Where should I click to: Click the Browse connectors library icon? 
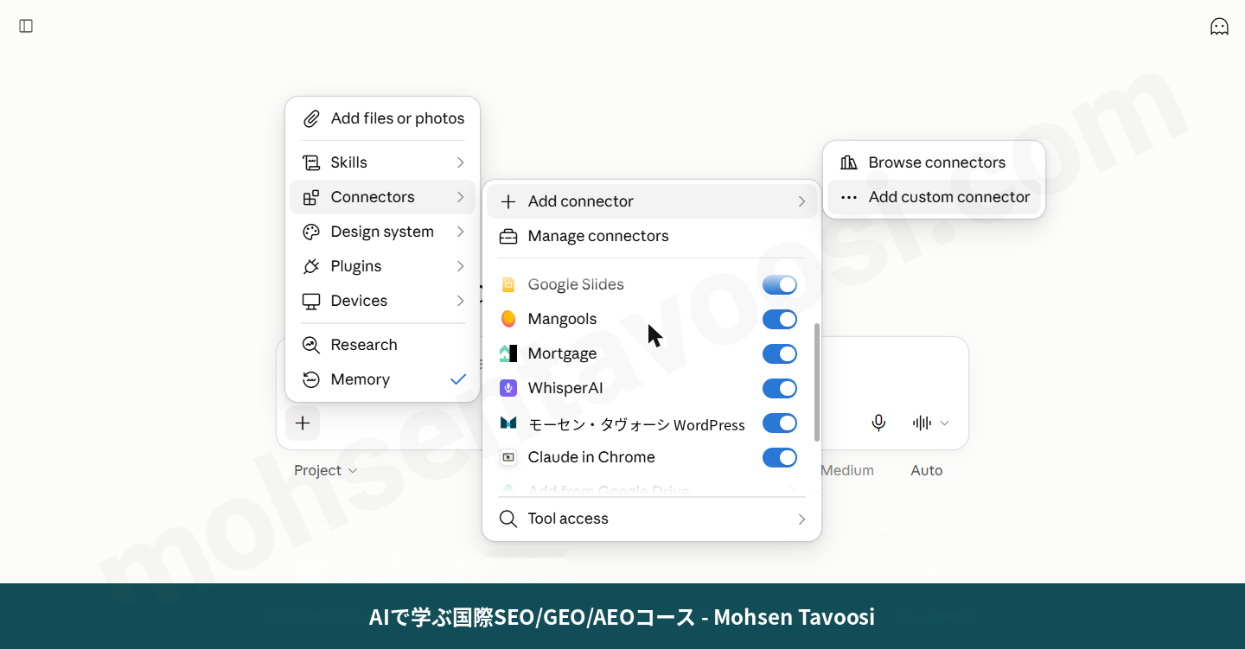849,162
